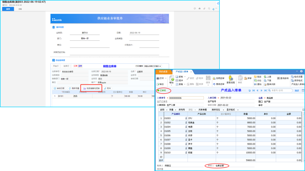This screenshot has width=305, height=171.
Task: Switch to the 流程 tab
Action: click(20, 9)
